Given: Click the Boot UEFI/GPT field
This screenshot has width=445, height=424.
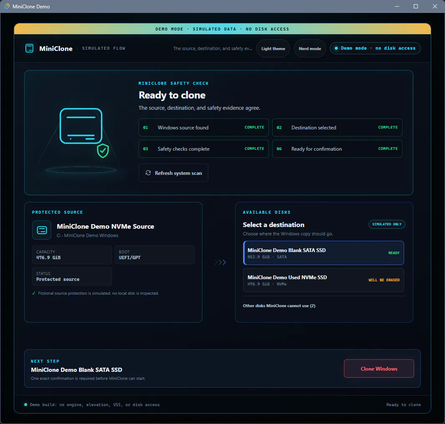Looking at the screenshot, I should [x=155, y=255].
